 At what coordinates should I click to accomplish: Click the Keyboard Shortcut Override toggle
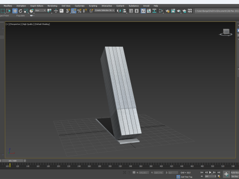pyautogui.click(x=62, y=11)
